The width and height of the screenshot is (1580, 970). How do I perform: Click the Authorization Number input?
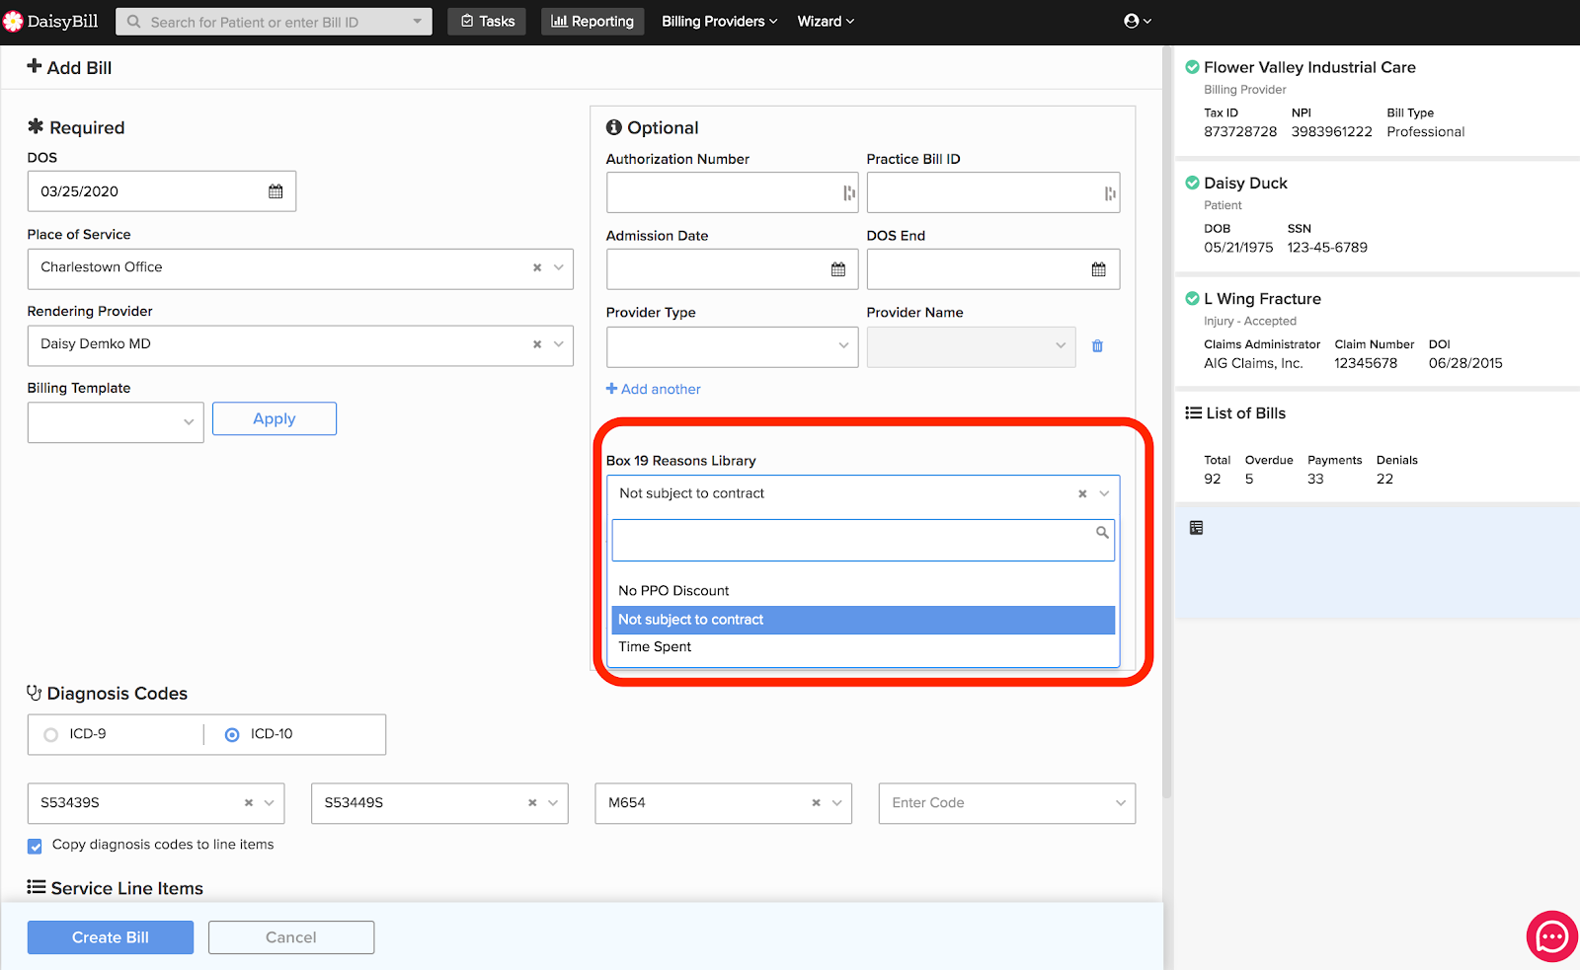point(732,192)
